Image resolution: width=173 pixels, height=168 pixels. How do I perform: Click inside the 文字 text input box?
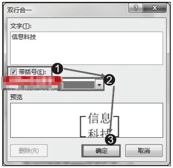[86, 48]
